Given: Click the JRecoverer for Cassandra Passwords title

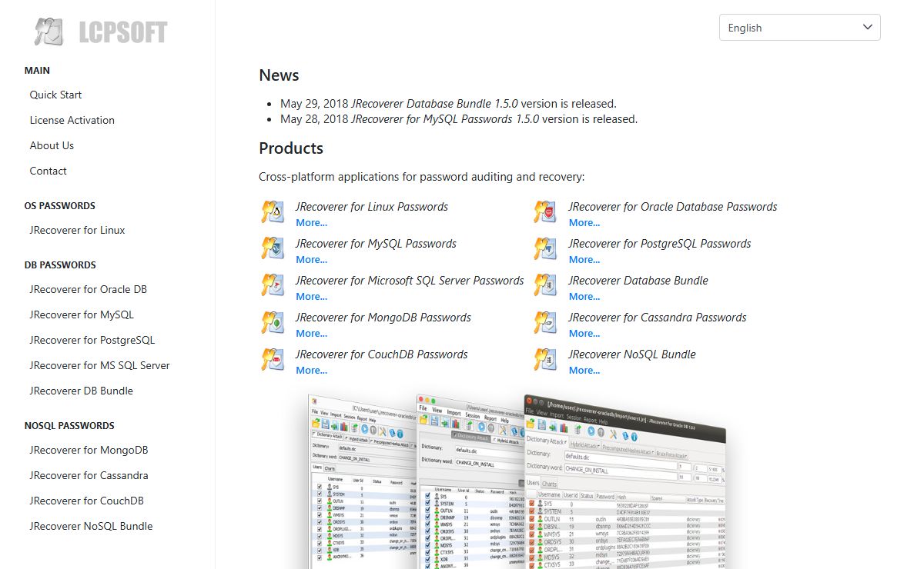Looking at the screenshot, I should [x=658, y=318].
